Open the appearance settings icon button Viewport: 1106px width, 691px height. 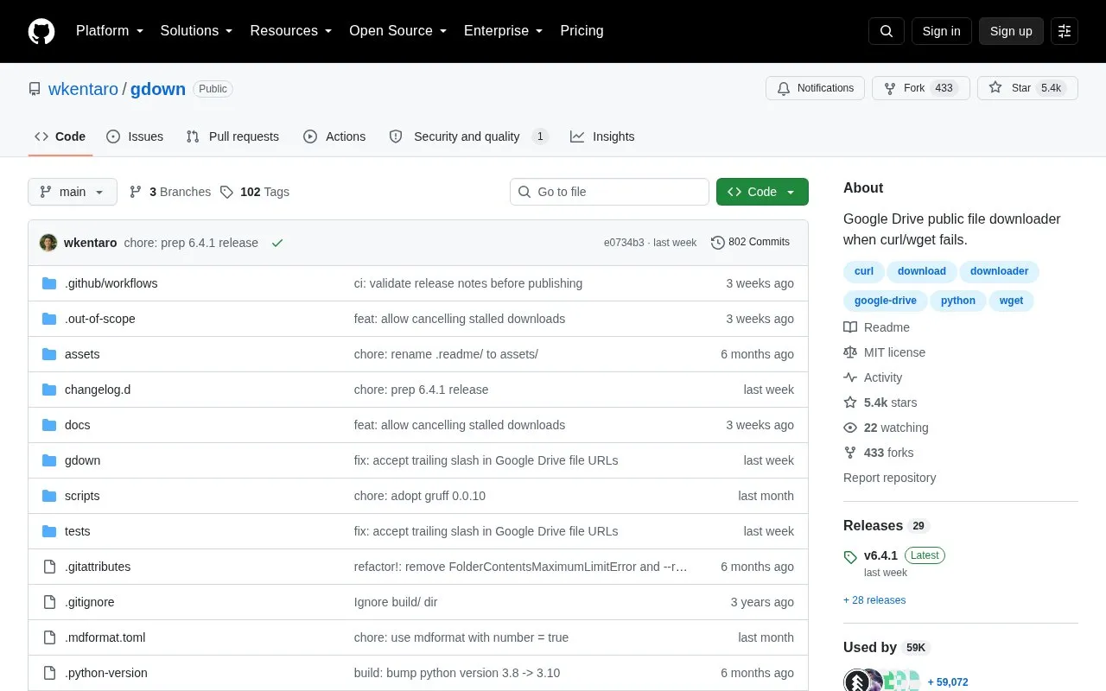[1065, 31]
